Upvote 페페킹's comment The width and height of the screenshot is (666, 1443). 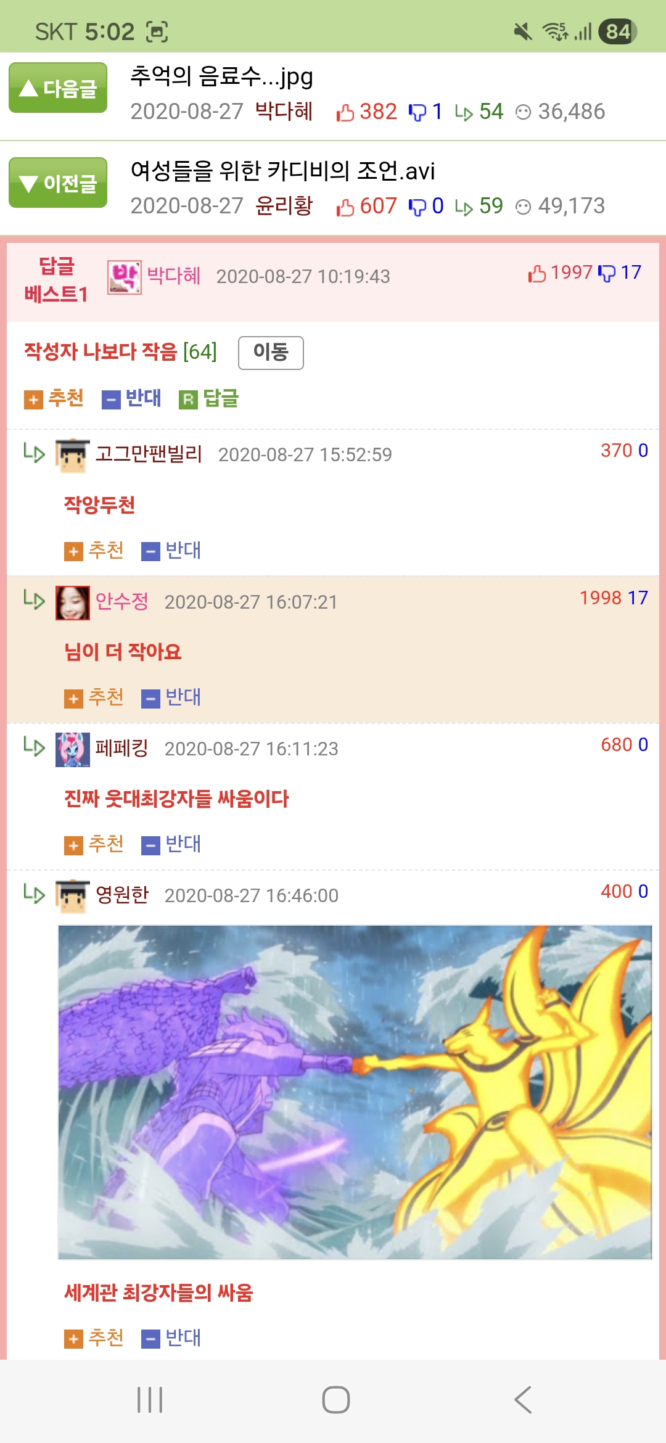[x=94, y=844]
